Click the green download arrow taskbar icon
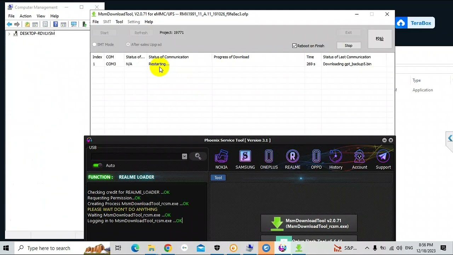 click(299, 248)
